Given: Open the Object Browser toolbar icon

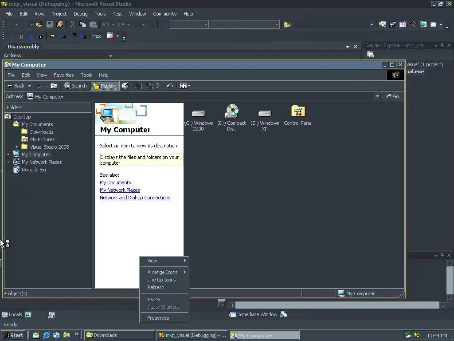Looking at the screenshot, I should [x=403, y=25].
